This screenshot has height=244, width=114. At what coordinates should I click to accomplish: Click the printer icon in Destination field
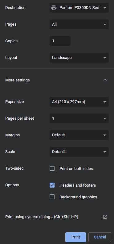[x=54, y=8]
